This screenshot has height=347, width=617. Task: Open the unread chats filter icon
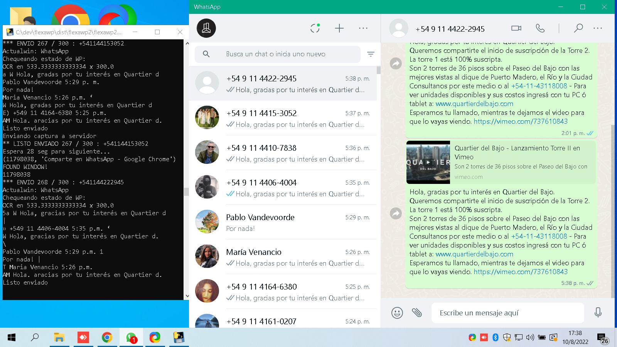(x=371, y=54)
